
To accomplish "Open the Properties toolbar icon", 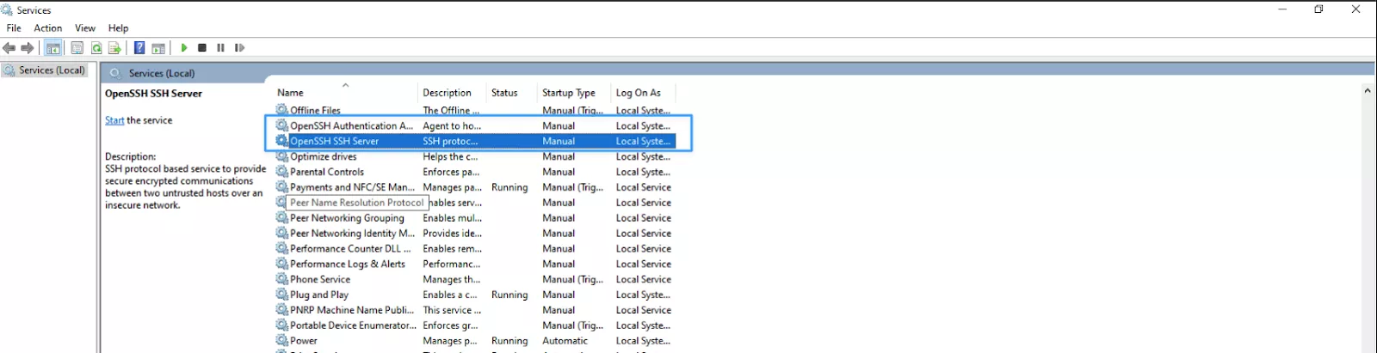I will 77,48.
